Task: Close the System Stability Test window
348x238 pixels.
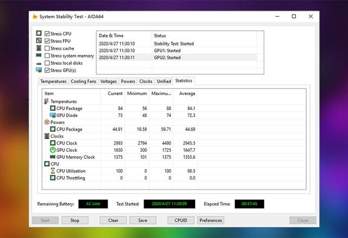Action: point(310,16)
